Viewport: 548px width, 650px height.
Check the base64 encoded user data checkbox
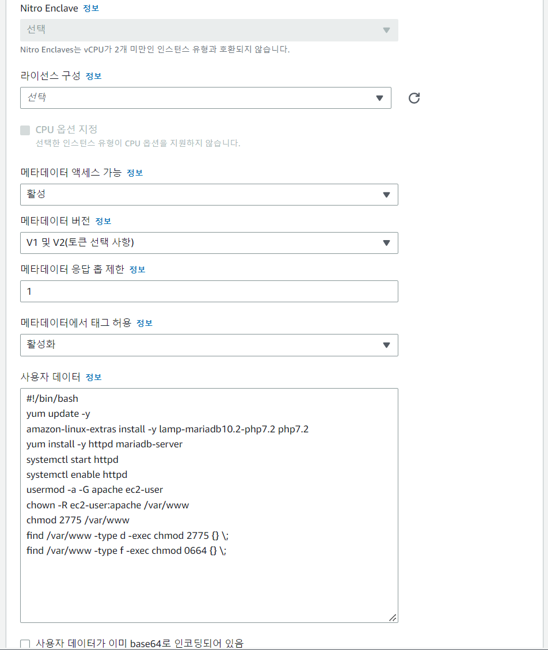pos(25,644)
